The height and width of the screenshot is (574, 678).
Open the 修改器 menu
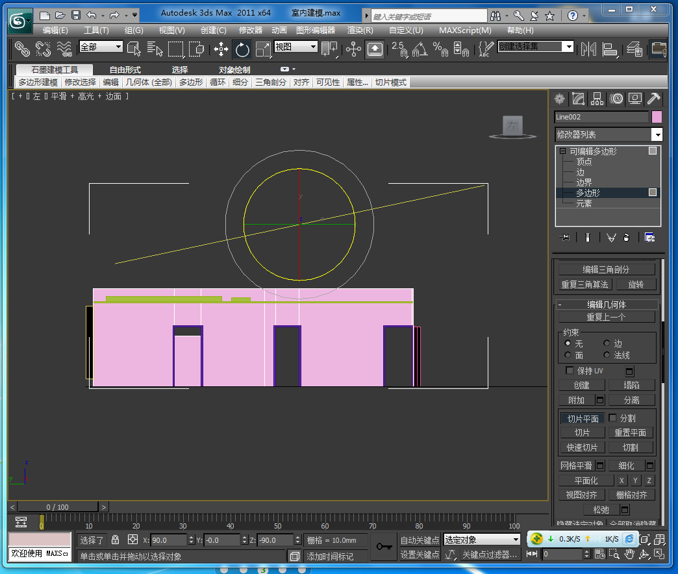[251, 30]
